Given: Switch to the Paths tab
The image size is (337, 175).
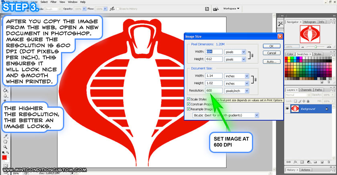Looking at the screenshot, I should pyautogui.click(x=318, y=90).
